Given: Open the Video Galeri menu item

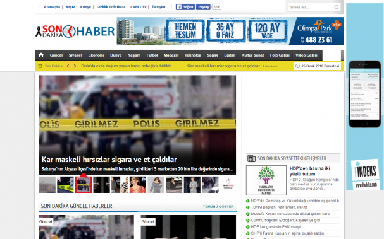Looking at the screenshot, I should [x=306, y=55].
